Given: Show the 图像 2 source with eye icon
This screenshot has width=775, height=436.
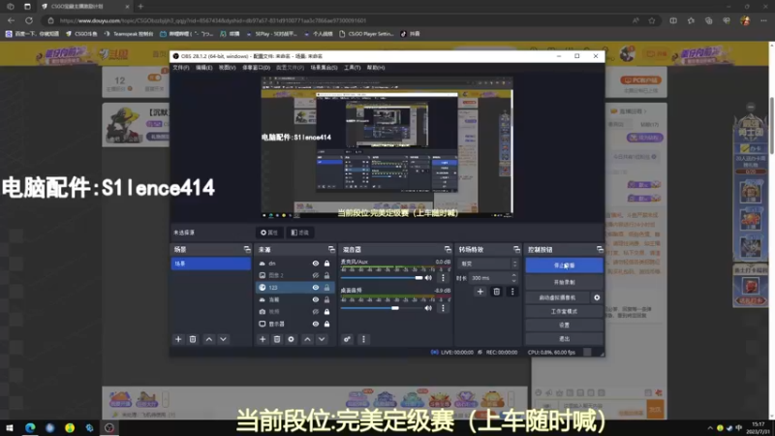Looking at the screenshot, I should [316, 275].
